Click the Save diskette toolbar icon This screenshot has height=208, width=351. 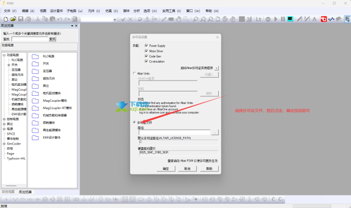[x=21, y=19]
